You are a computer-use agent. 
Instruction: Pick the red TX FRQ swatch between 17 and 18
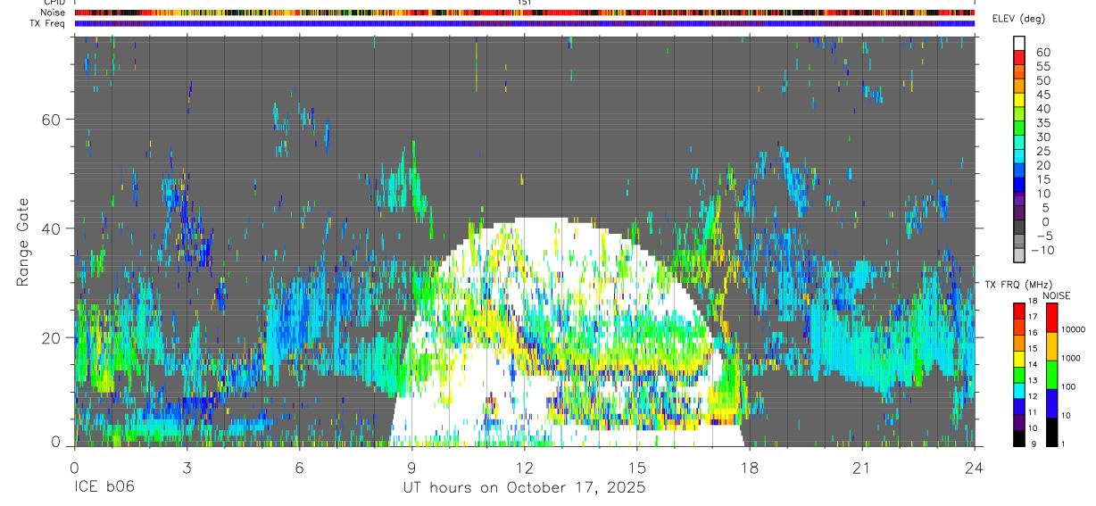coord(1018,310)
